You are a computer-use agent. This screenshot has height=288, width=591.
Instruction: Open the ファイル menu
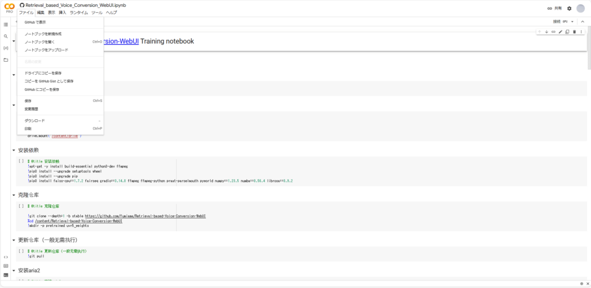coord(27,13)
